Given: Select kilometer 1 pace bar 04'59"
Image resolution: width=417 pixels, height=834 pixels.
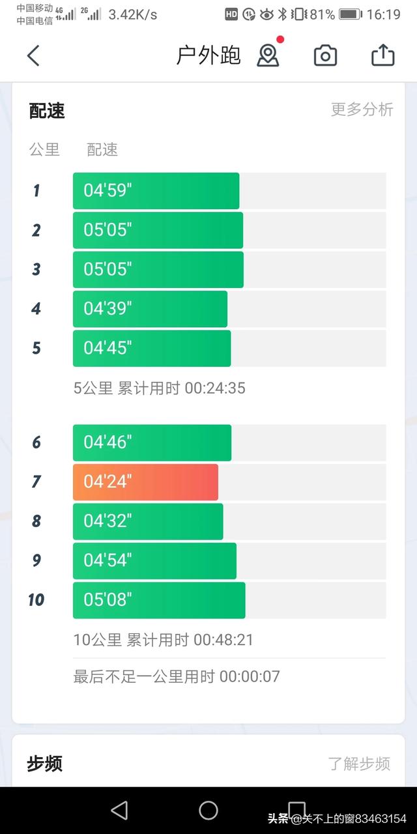Looking at the screenshot, I should click(156, 191).
